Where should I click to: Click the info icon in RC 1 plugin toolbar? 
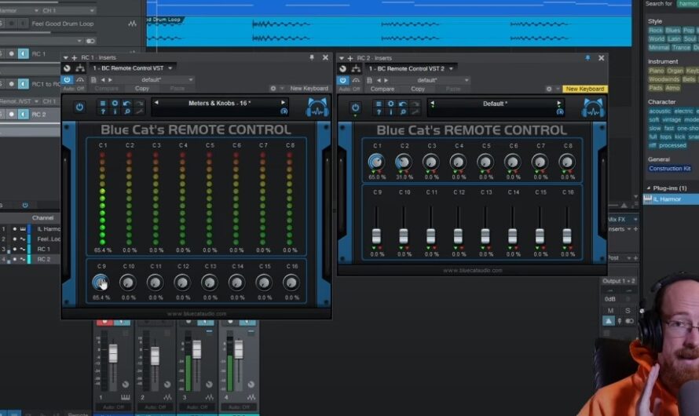point(115,111)
